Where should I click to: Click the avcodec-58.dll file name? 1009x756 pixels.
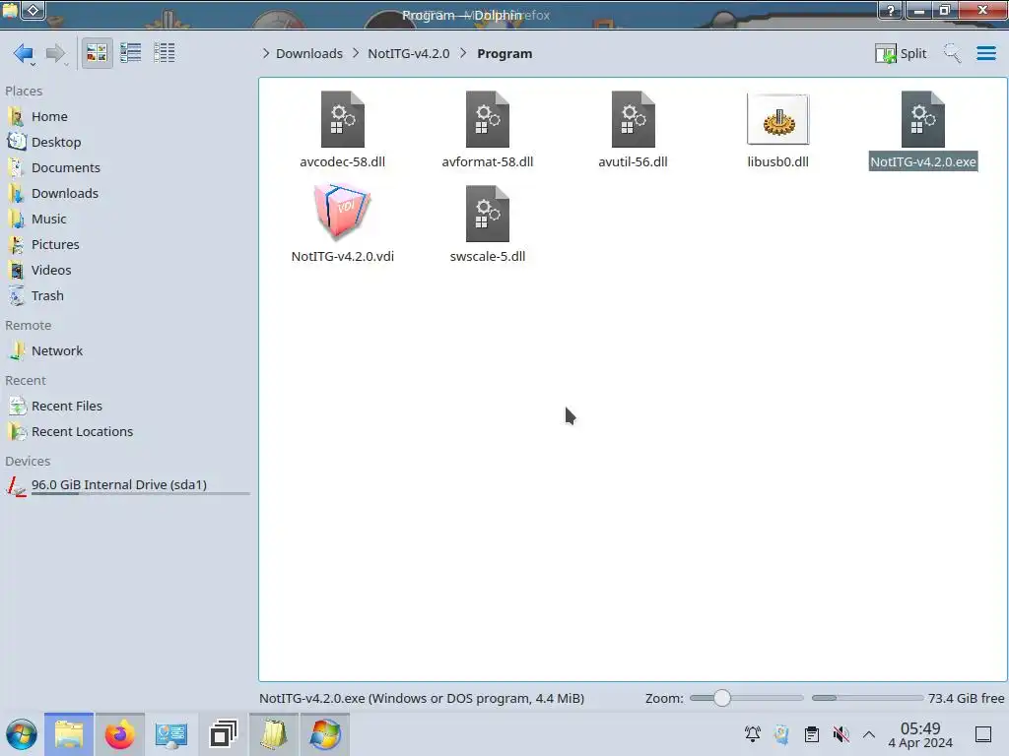(342, 162)
